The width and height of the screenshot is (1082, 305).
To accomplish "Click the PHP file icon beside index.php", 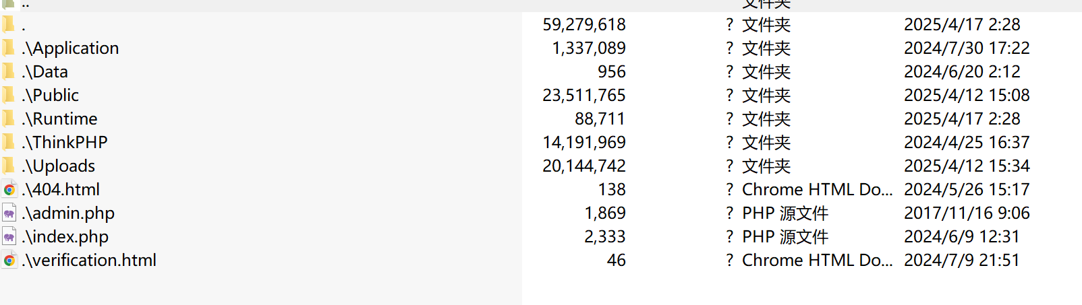I will tap(9, 237).
